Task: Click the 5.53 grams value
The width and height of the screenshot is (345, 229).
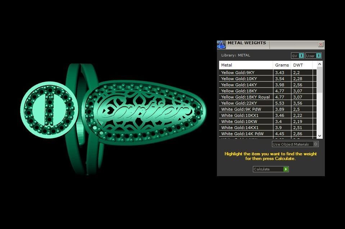Action: click(x=280, y=103)
